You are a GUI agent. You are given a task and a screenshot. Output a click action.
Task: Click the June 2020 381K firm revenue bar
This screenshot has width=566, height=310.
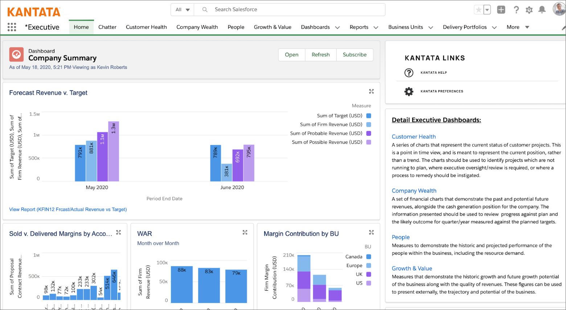pyautogui.click(x=227, y=172)
